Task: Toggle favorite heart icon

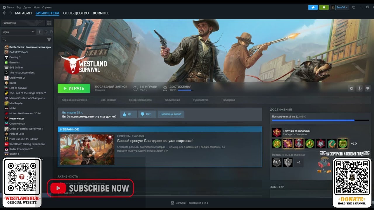Action: tap(368, 88)
